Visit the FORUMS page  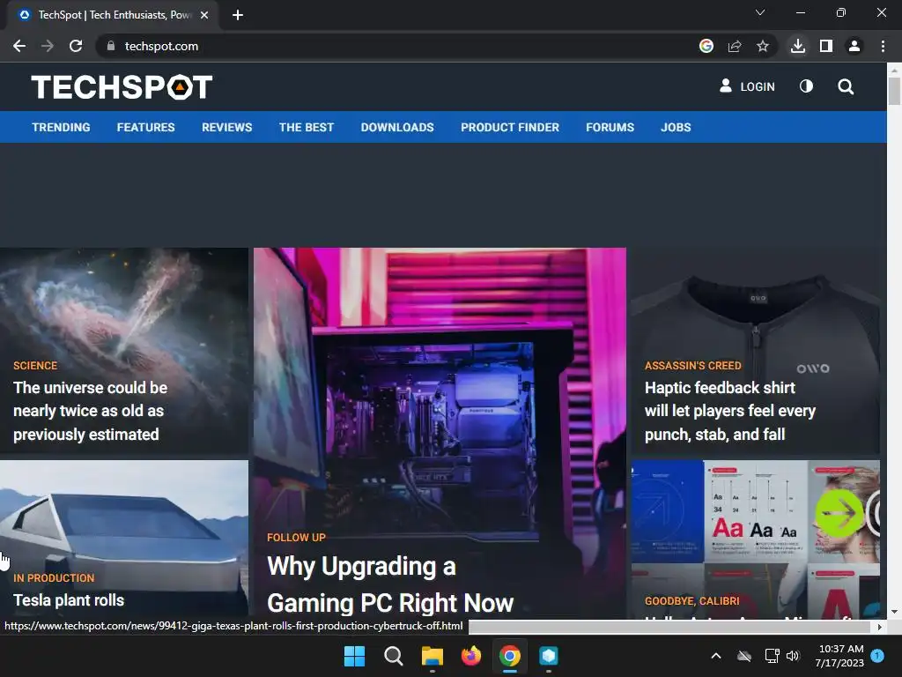click(610, 127)
